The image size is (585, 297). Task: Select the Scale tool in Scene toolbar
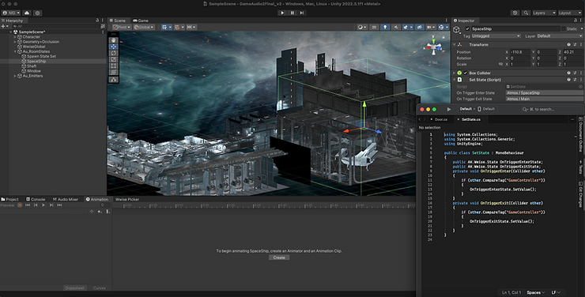pos(114,59)
